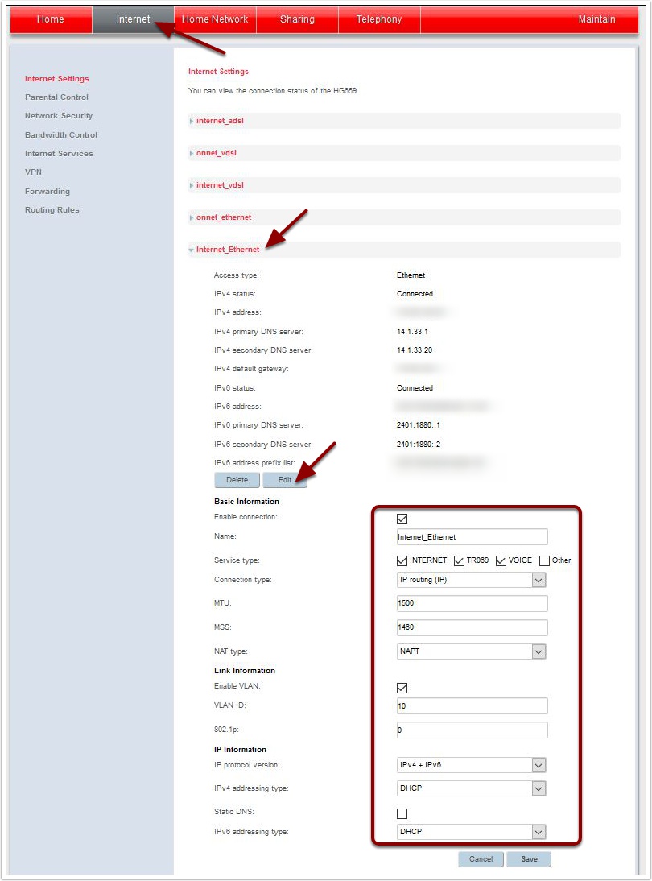Switch to the Home Network tab
This screenshot has height=881, width=652.
pyautogui.click(x=214, y=19)
